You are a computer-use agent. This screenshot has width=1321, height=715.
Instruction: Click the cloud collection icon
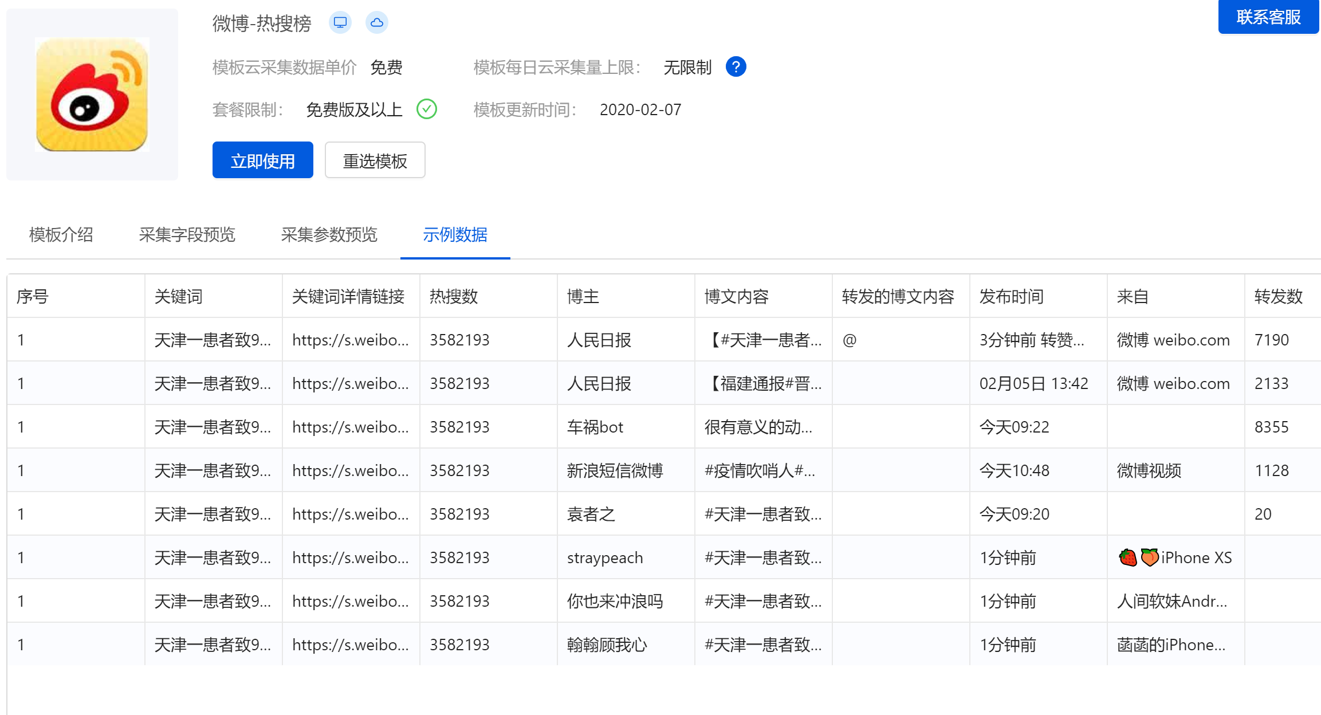(376, 23)
